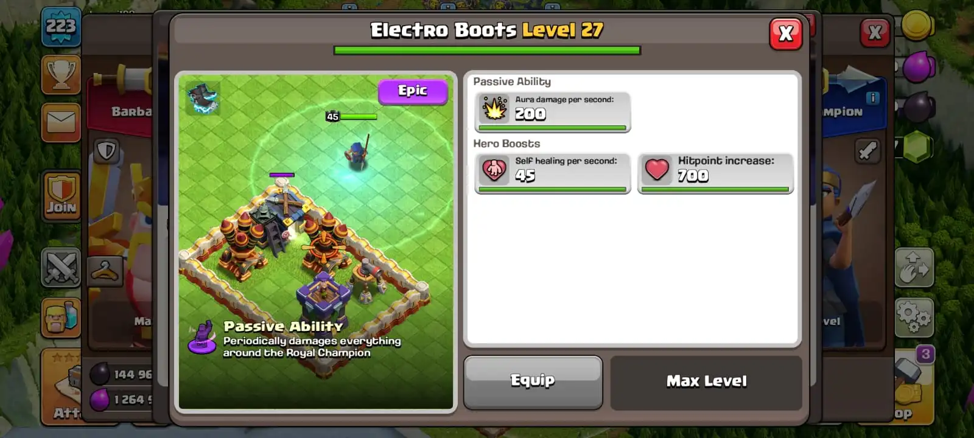Close the Electro Boots popup
The width and height of the screenshot is (974, 438).
click(x=786, y=33)
